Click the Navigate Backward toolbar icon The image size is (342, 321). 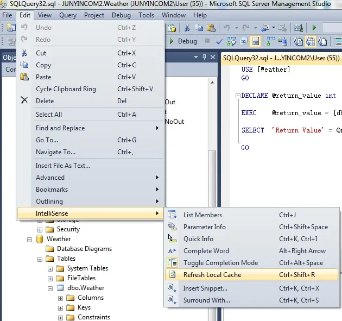265,28
